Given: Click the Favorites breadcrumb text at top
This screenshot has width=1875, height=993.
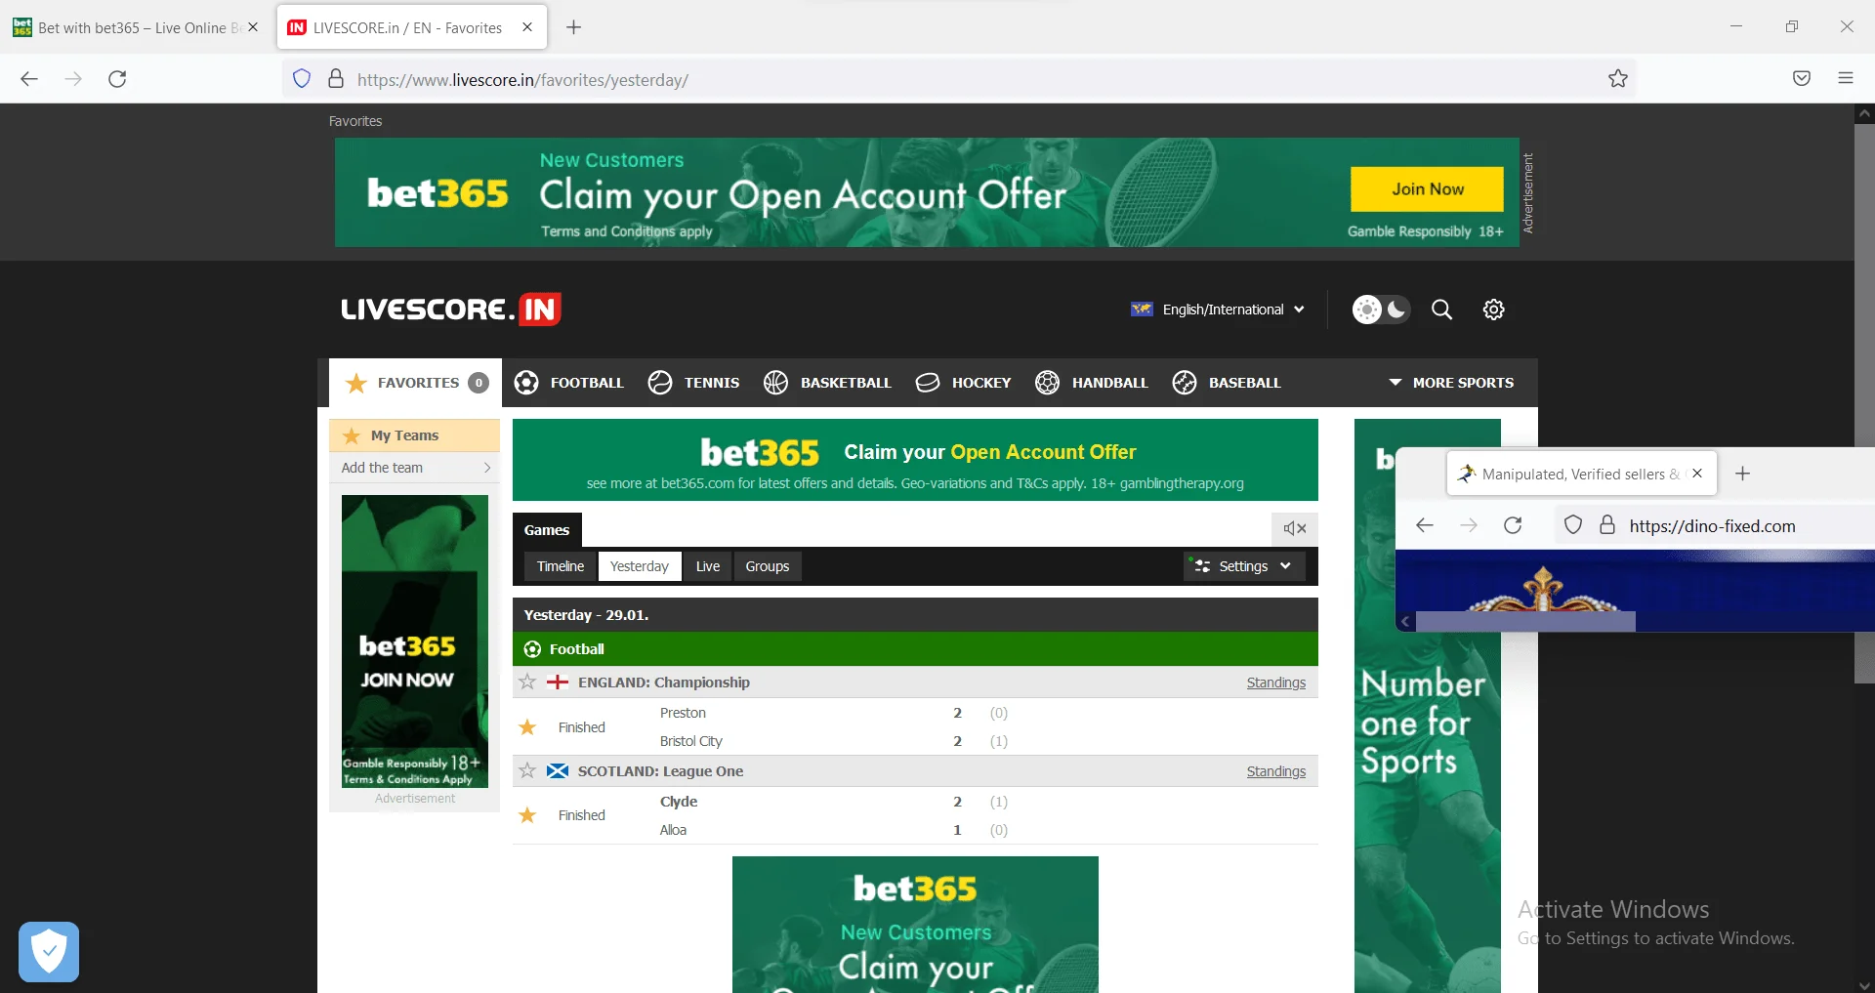Looking at the screenshot, I should click(355, 121).
